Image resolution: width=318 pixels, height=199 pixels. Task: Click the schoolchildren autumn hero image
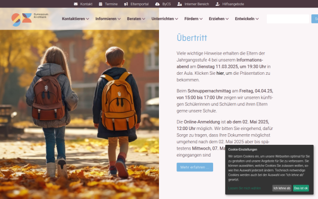79,114
